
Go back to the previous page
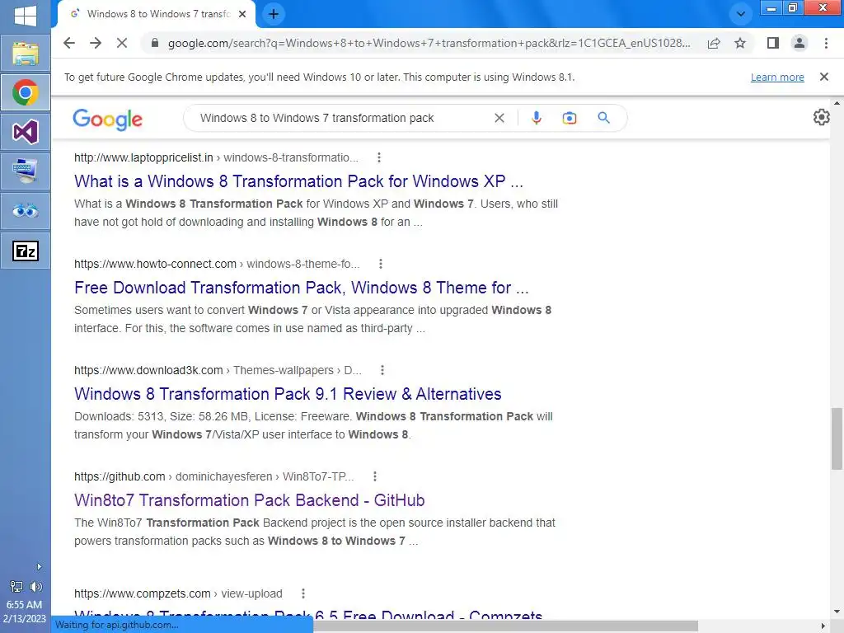click(69, 43)
